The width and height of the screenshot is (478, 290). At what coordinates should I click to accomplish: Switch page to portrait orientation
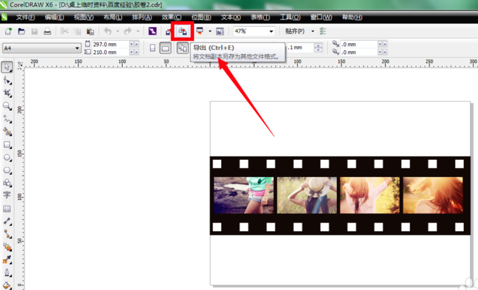click(153, 48)
